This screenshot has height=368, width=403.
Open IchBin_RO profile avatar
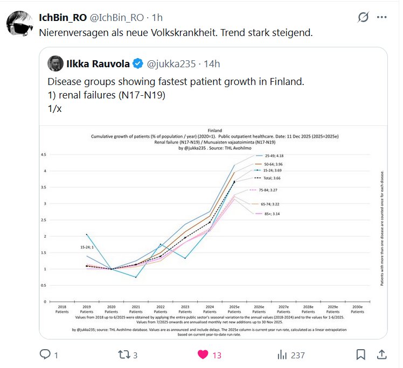click(19, 24)
